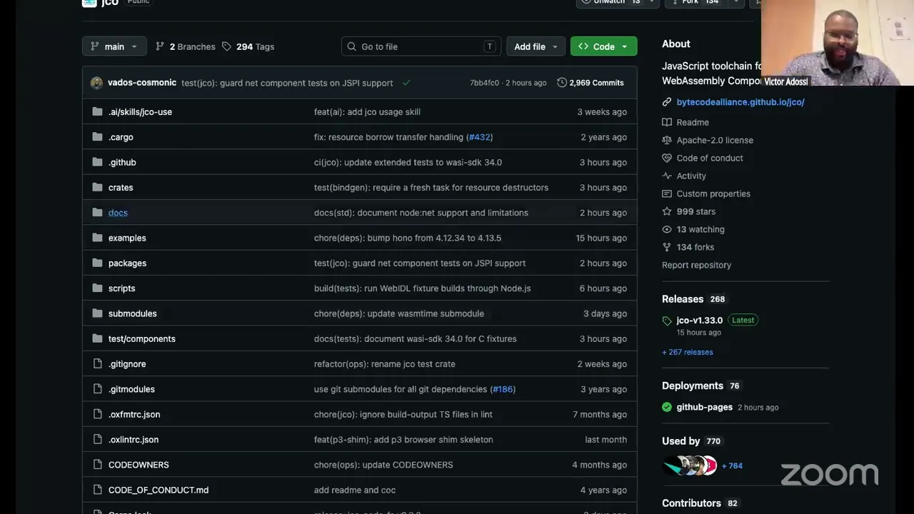Image resolution: width=914 pixels, height=514 pixels.
Task: Click the vados-cosmonic avatar icon
Action: click(x=97, y=83)
